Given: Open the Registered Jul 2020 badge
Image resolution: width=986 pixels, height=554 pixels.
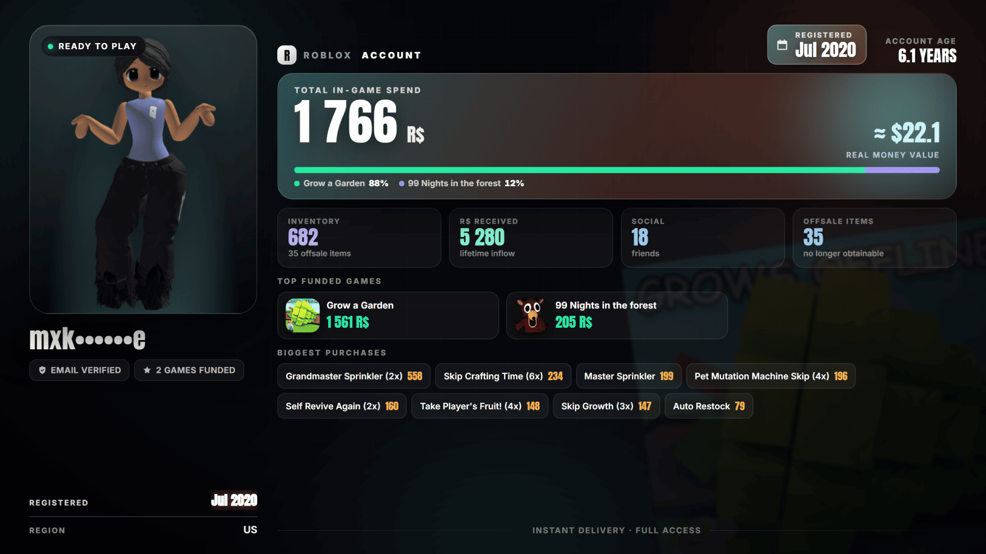Looking at the screenshot, I should point(817,45).
